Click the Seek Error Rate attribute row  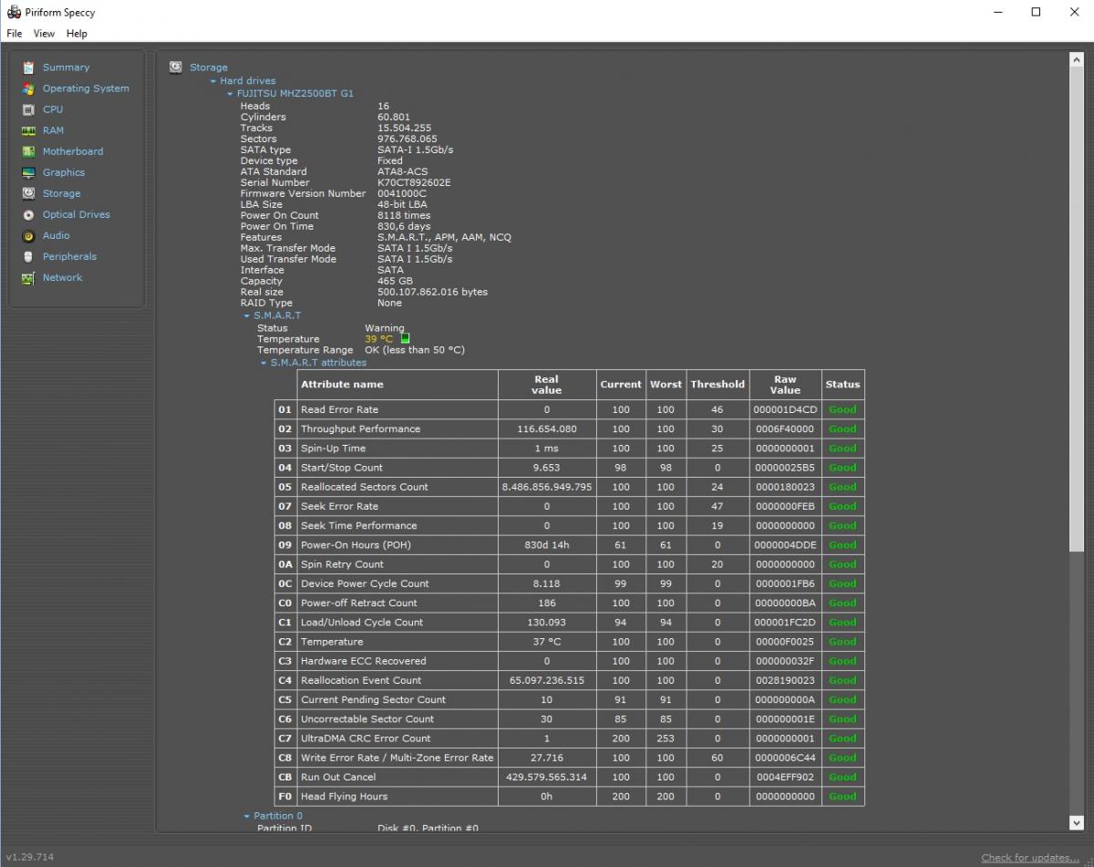tap(569, 506)
